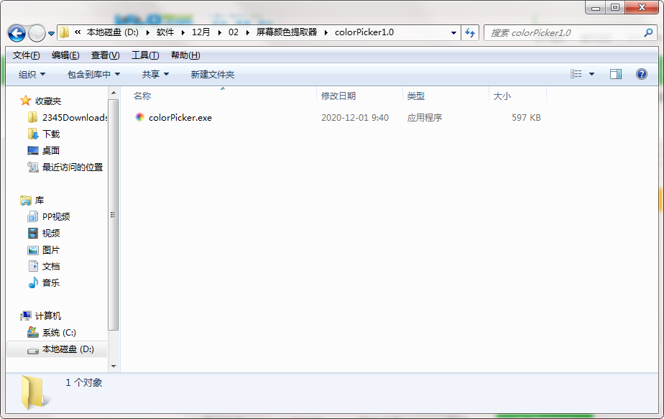Expand the arrow after 屏幕颜色提取器 in path
Image resolution: width=664 pixels, height=419 pixels.
[326, 32]
